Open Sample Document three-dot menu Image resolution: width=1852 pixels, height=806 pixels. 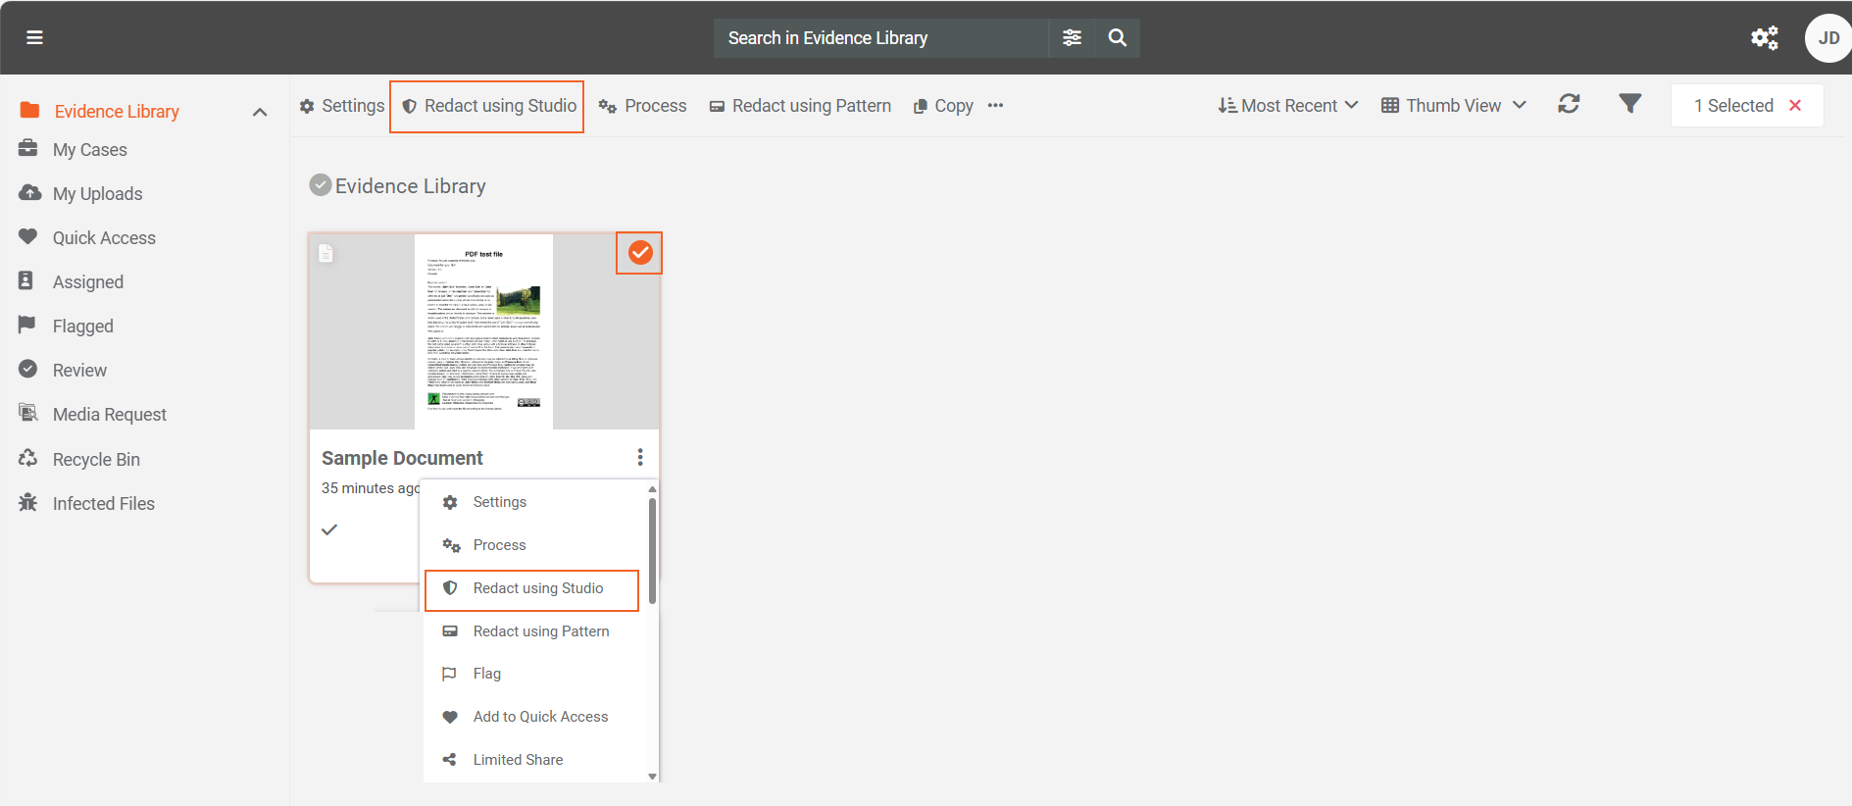click(x=640, y=457)
